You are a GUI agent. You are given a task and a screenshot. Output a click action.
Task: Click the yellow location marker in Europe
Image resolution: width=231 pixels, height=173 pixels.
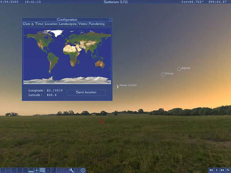(67, 41)
